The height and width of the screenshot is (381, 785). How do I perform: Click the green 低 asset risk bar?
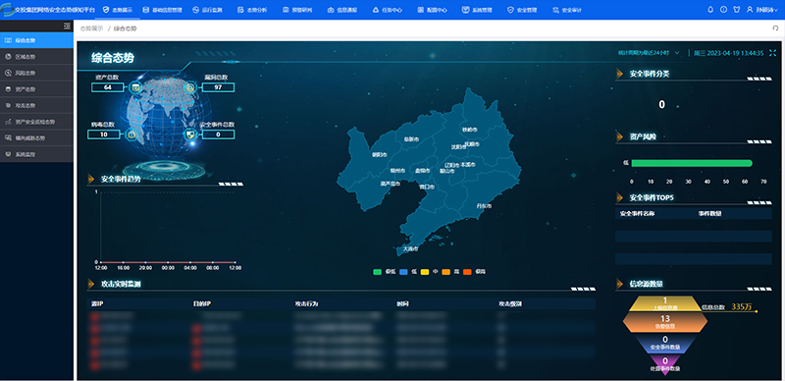(x=692, y=163)
